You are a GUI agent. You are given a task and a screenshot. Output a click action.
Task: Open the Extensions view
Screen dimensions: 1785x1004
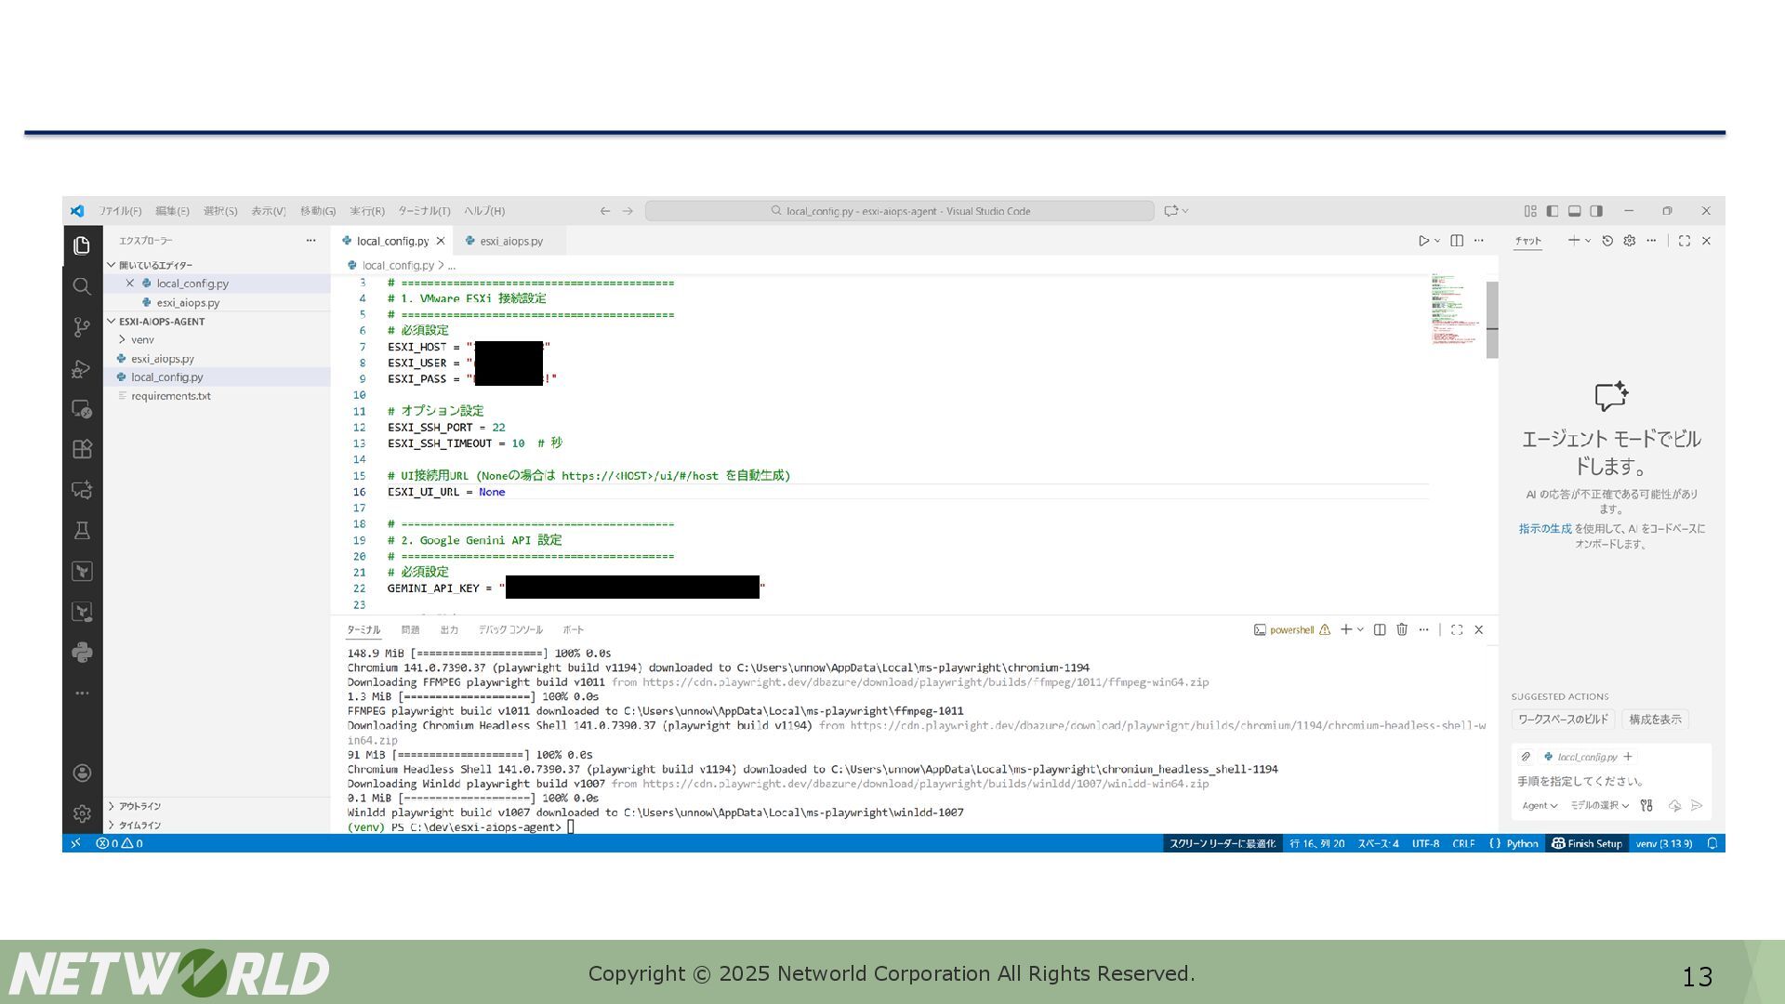coord(82,449)
